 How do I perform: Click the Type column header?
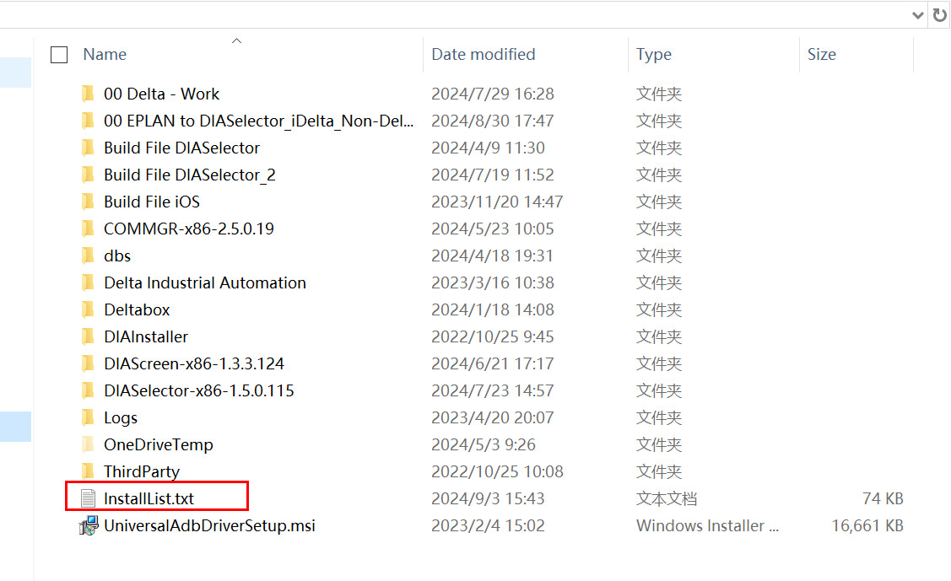point(654,55)
